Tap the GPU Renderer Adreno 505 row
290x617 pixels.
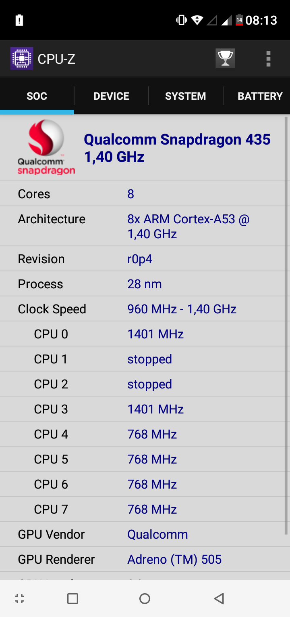143,559
